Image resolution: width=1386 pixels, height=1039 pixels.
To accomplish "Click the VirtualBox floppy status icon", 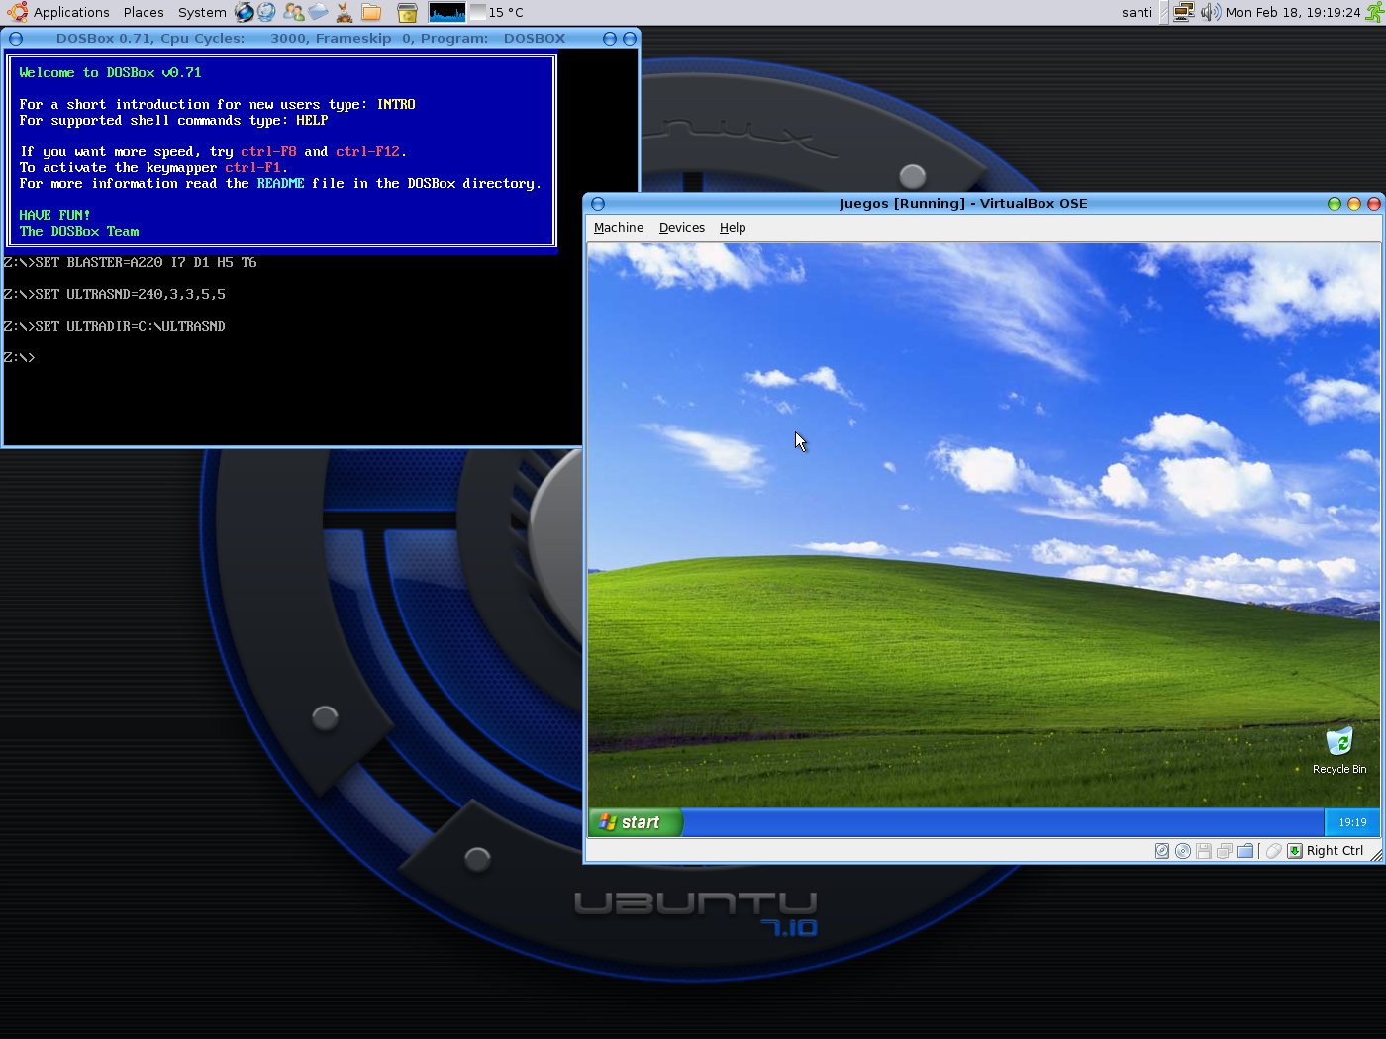I will pyautogui.click(x=1204, y=851).
